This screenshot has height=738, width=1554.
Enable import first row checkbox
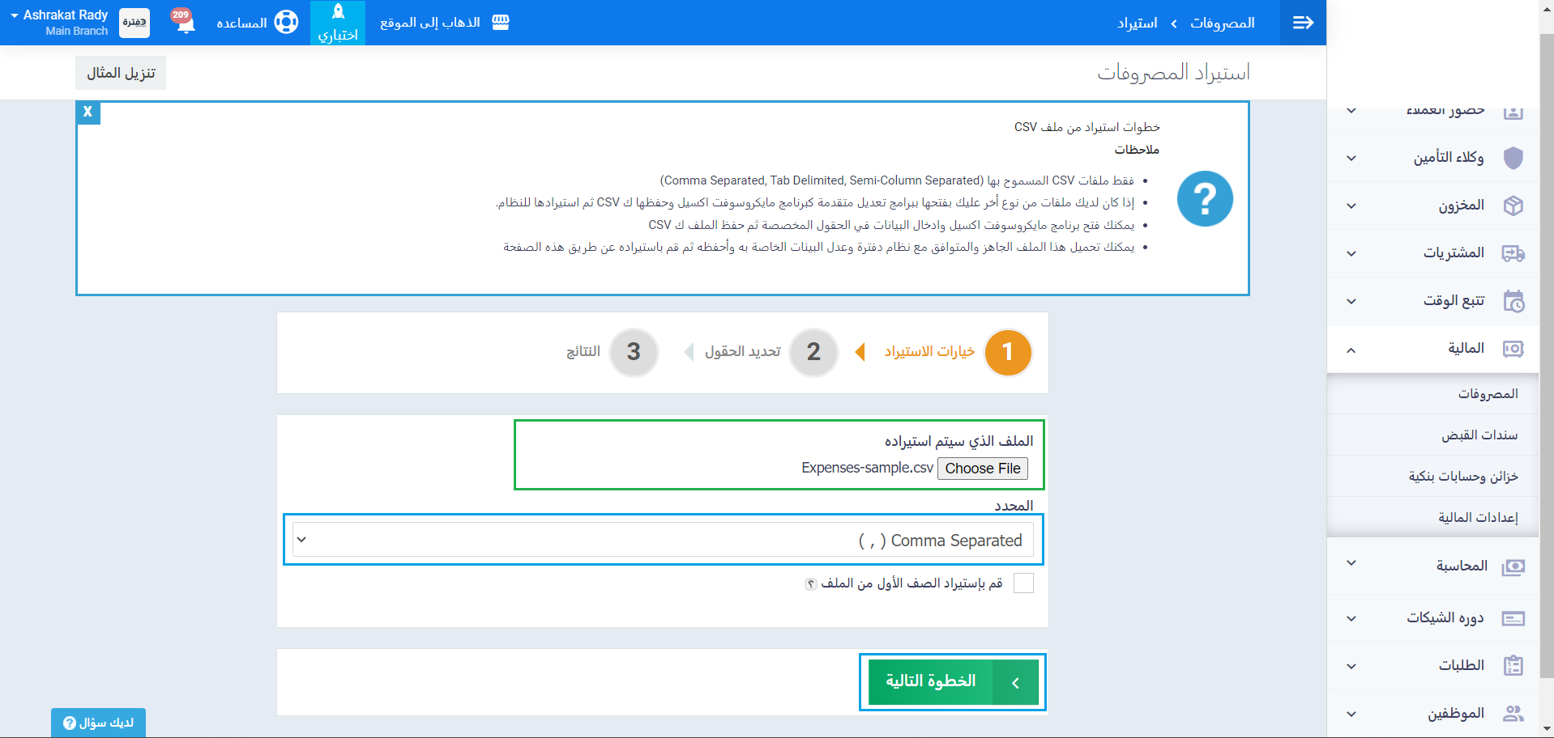pyautogui.click(x=1023, y=583)
